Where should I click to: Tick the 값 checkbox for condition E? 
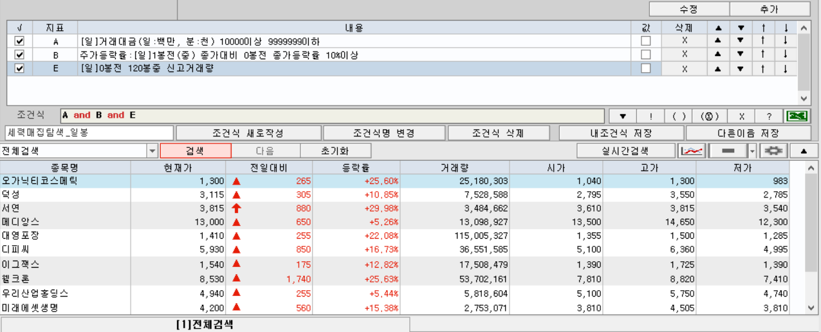point(646,68)
